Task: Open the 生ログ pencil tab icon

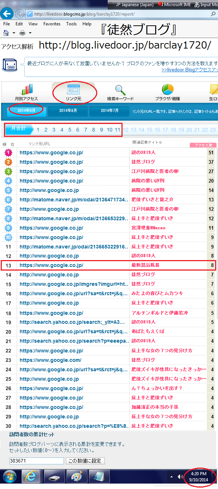Action: 213,93
